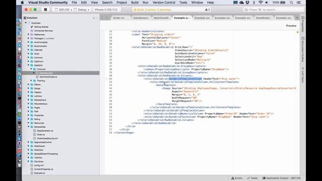322x181 pixels.
Task: Switch to the DataGenerator tab
Action: pyautogui.click(x=141, y=18)
